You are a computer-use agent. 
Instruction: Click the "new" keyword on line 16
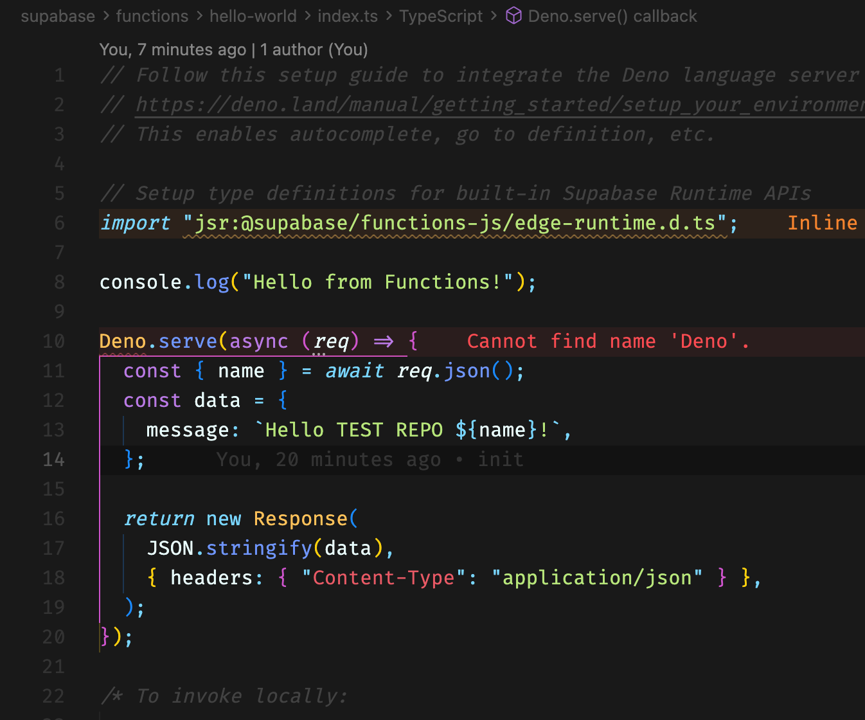[224, 519]
